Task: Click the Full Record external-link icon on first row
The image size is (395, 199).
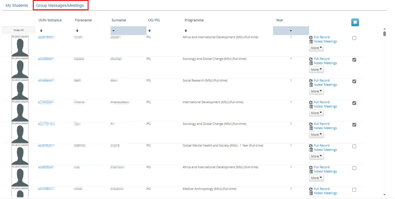Action: (311, 37)
